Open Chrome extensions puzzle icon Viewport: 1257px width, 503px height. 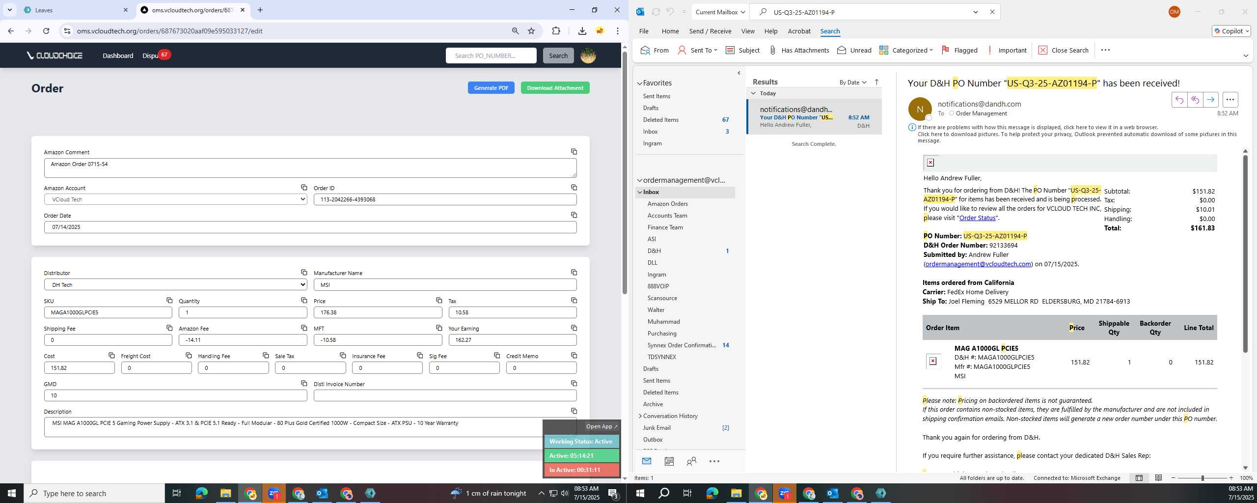click(556, 31)
